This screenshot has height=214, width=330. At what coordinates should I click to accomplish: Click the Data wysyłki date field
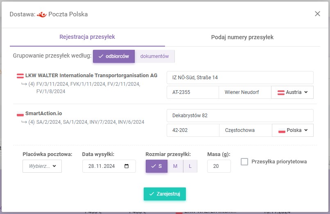(109, 166)
